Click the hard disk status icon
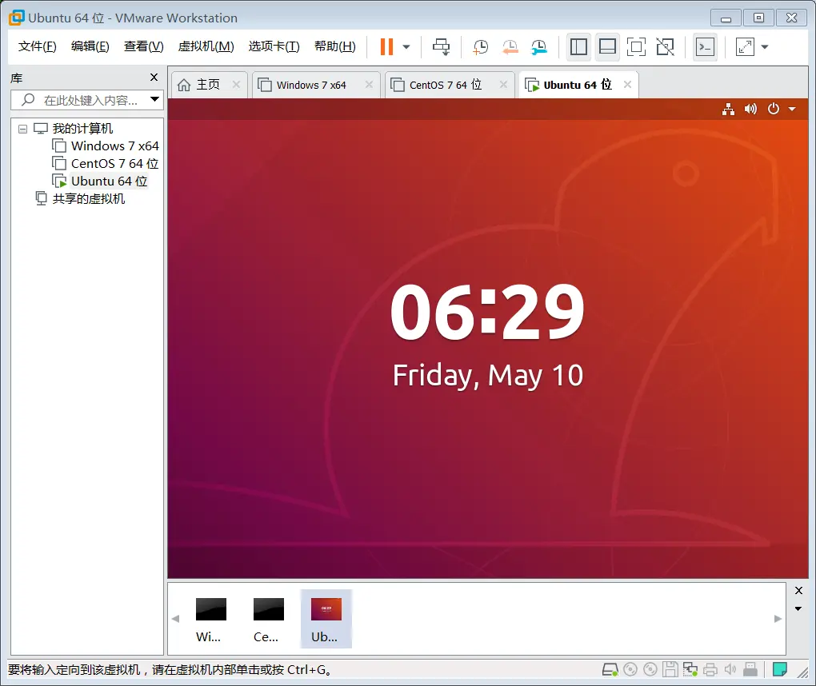This screenshot has height=686, width=816. [x=610, y=669]
